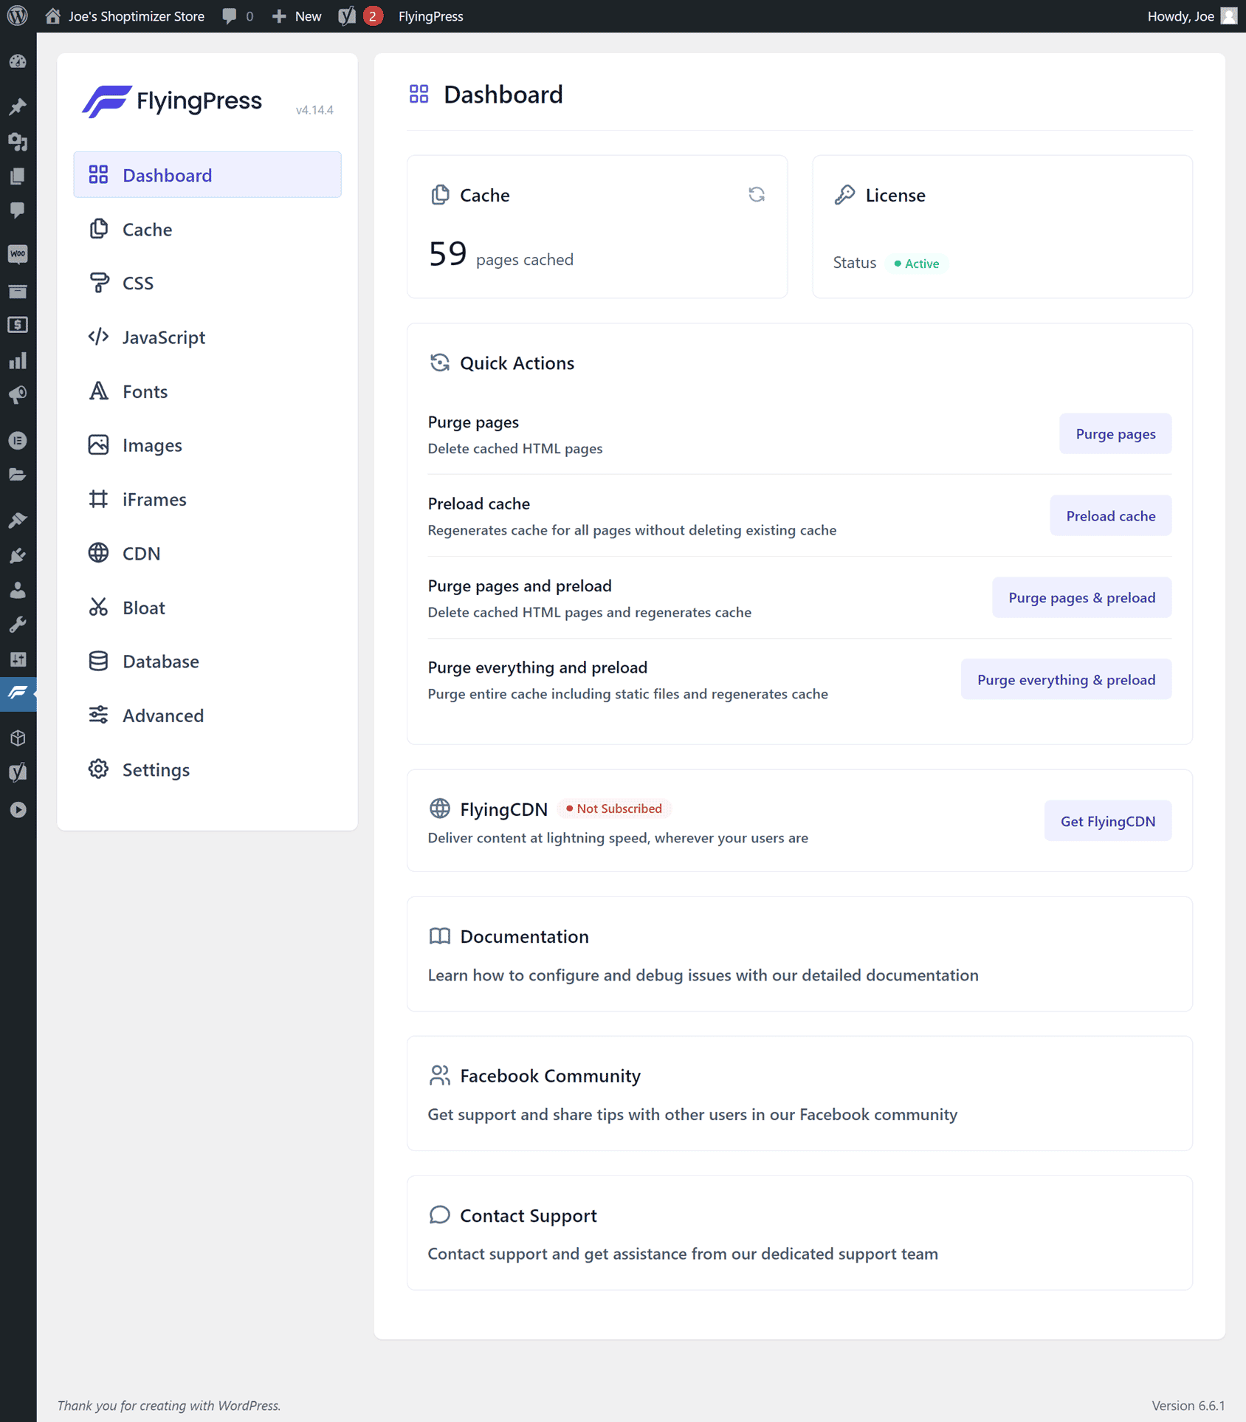Click the '59 pages cached' count
This screenshot has height=1422, width=1246.
pyautogui.click(x=500, y=255)
